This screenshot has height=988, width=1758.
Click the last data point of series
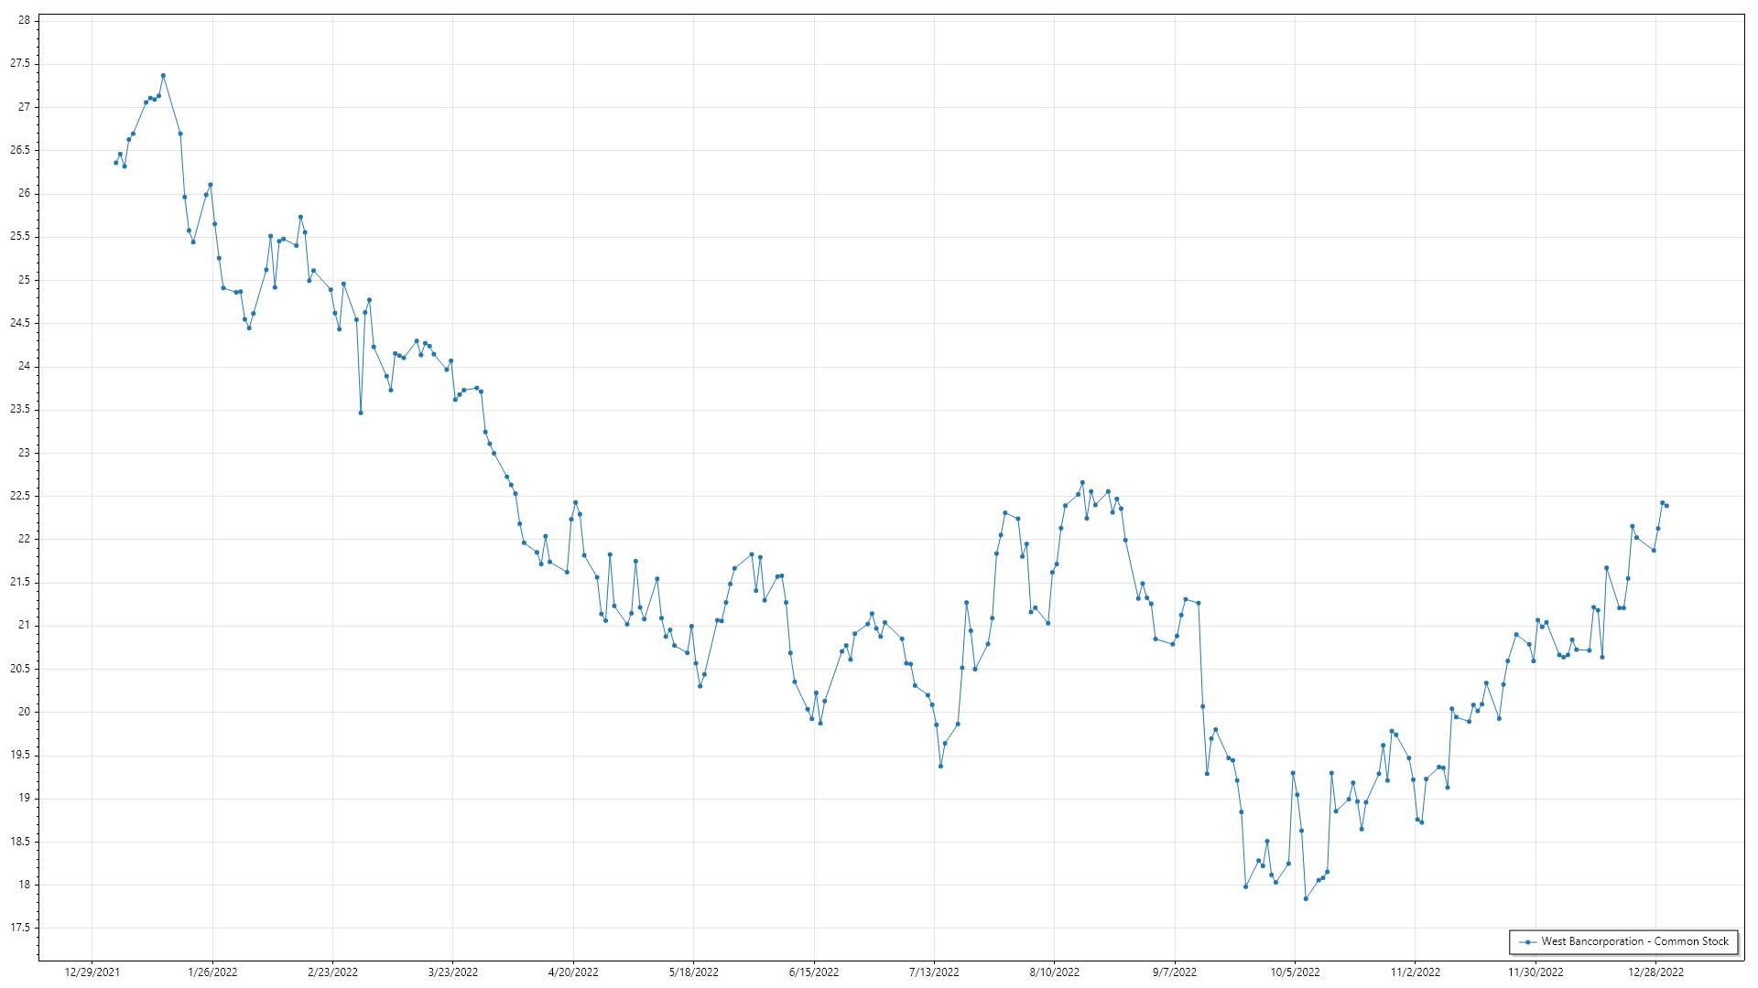click(x=1666, y=506)
